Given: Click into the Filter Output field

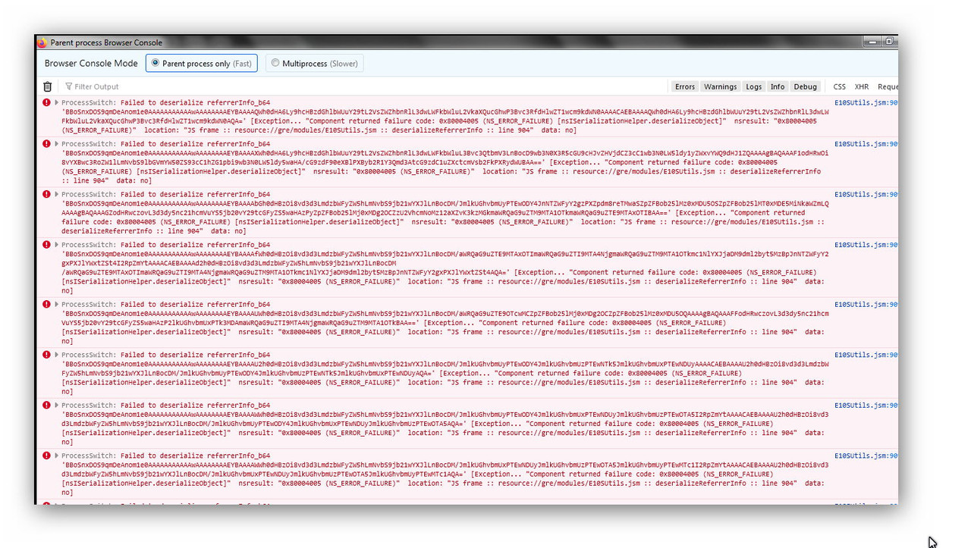Looking at the screenshot, I should [364, 86].
